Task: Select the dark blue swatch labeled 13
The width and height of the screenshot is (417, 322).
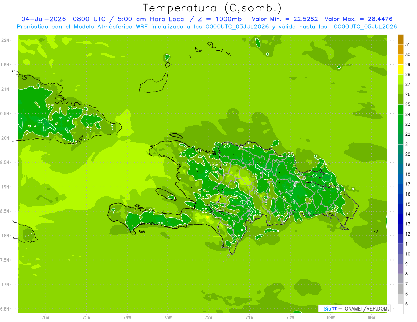Action: pos(401,219)
